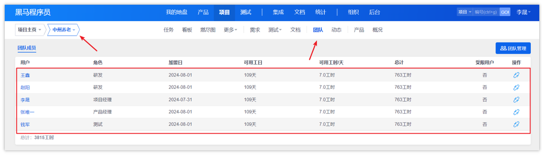Click unlink icon in 赵阳 row
The height and width of the screenshot is (155, 544).
click(516, 87)
